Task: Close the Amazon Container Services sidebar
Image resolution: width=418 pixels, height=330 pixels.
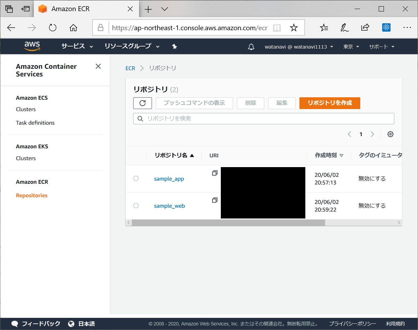Action: 98,66
